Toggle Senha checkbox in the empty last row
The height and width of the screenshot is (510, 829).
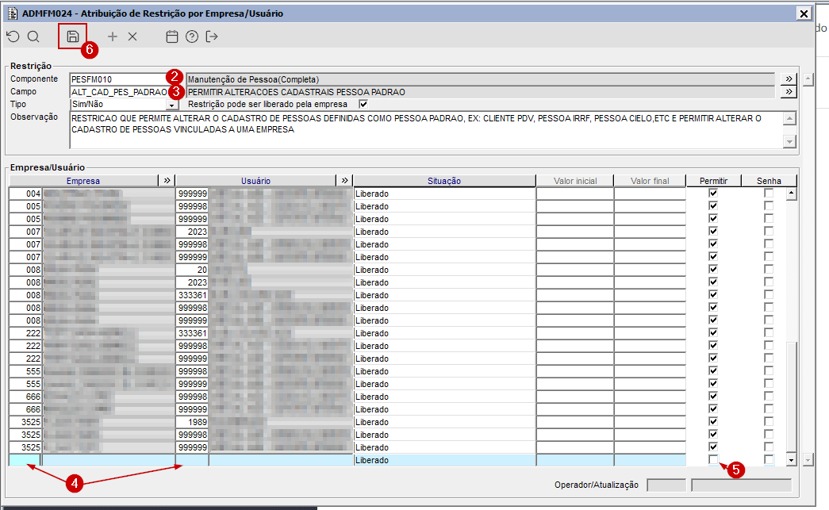pos(769,460)
